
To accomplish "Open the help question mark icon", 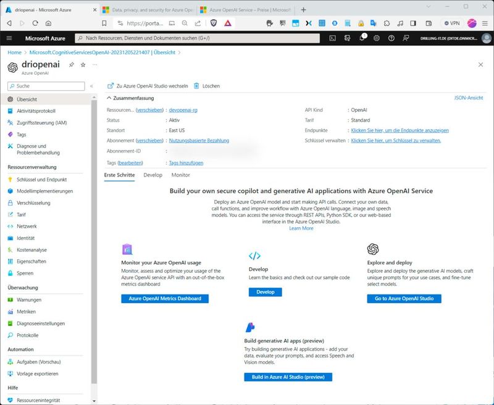I will tap(391, 38).
